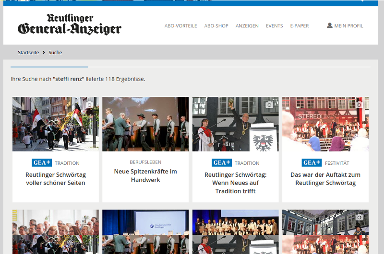Click the Mein Profil text link
Image resolution: width=384 pixels, height=254 pixels.
[x=348, y=26]
